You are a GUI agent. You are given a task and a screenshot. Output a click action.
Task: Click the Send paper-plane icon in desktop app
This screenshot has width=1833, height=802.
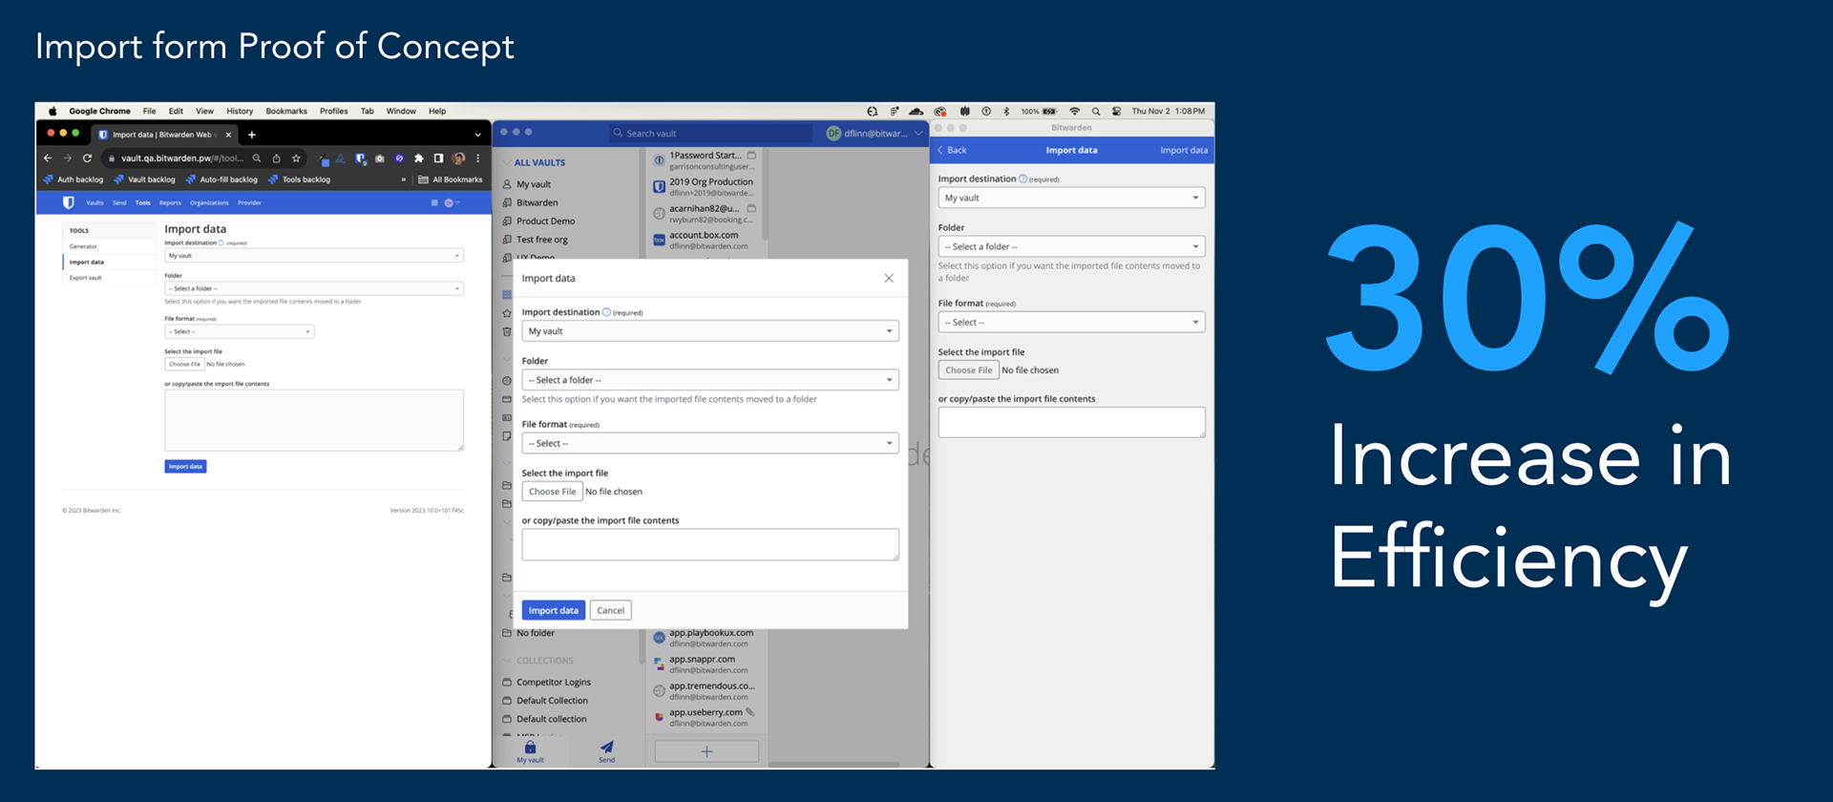(606, 747)
